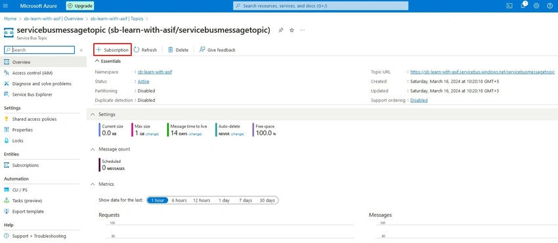This screenshot has width=558, height=243.
Task: Click the Active status link
Action: (x=143, y=81)
